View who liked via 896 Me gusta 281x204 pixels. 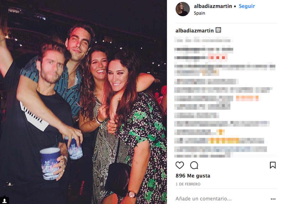tap(193, 176)
